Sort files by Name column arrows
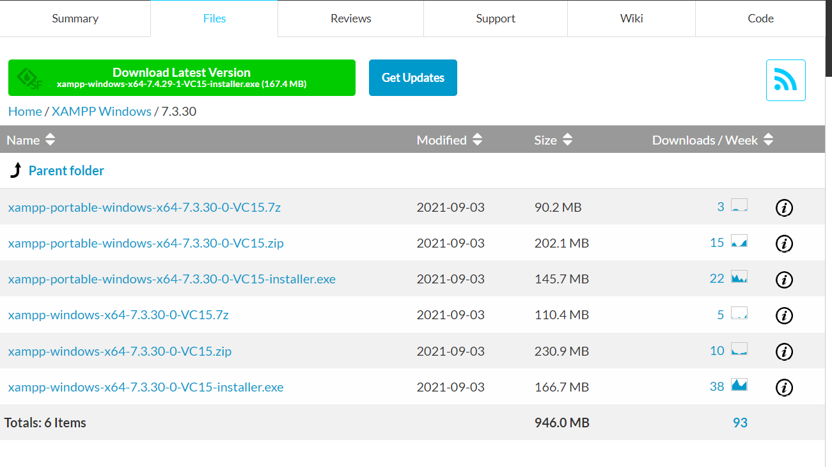Image resolution: width=832 pixels, height=467 pixels. click(50, 139)
